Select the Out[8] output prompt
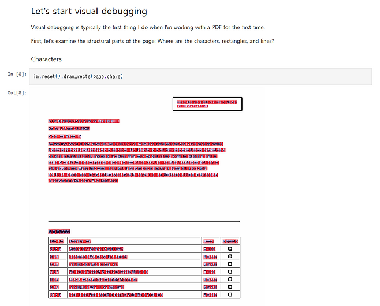380x306 pixels. pos(17,92)
